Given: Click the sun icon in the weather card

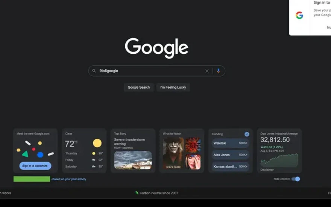Looking at the screenshot, I should 97,143.
